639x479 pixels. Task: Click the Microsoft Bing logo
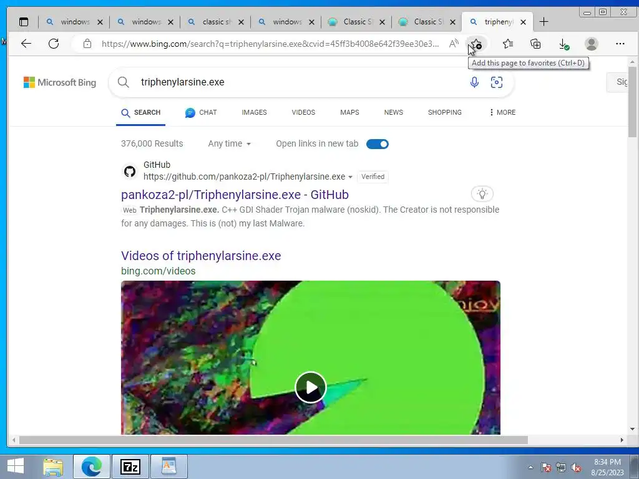[60, 82]
